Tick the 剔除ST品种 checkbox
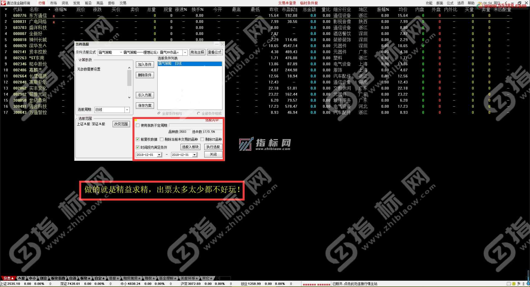This screenshot has height=287, width=530. (202, 139)
